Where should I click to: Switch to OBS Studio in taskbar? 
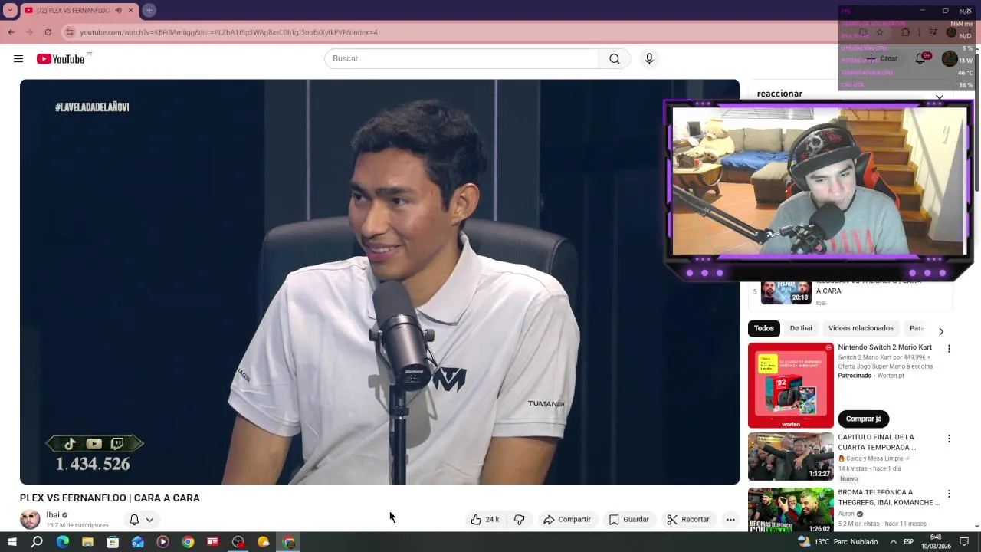(x=238, y=542)
